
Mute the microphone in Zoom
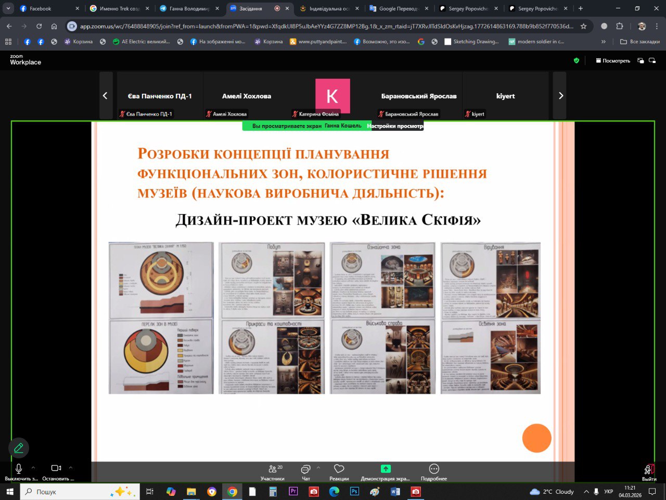(x=19, y=469)
